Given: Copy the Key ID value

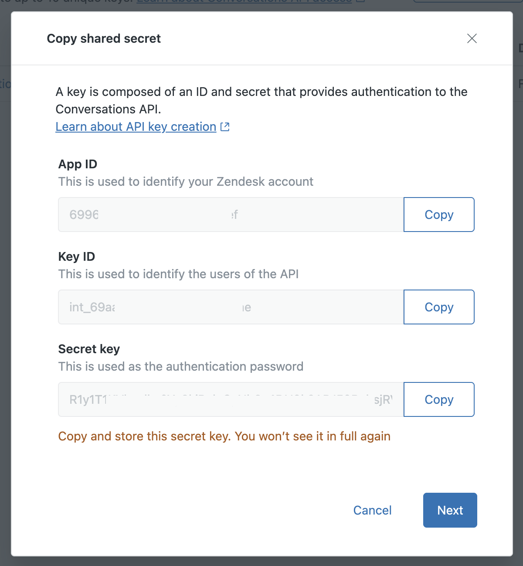Looking at the screenshot, I should coord(438,307).
